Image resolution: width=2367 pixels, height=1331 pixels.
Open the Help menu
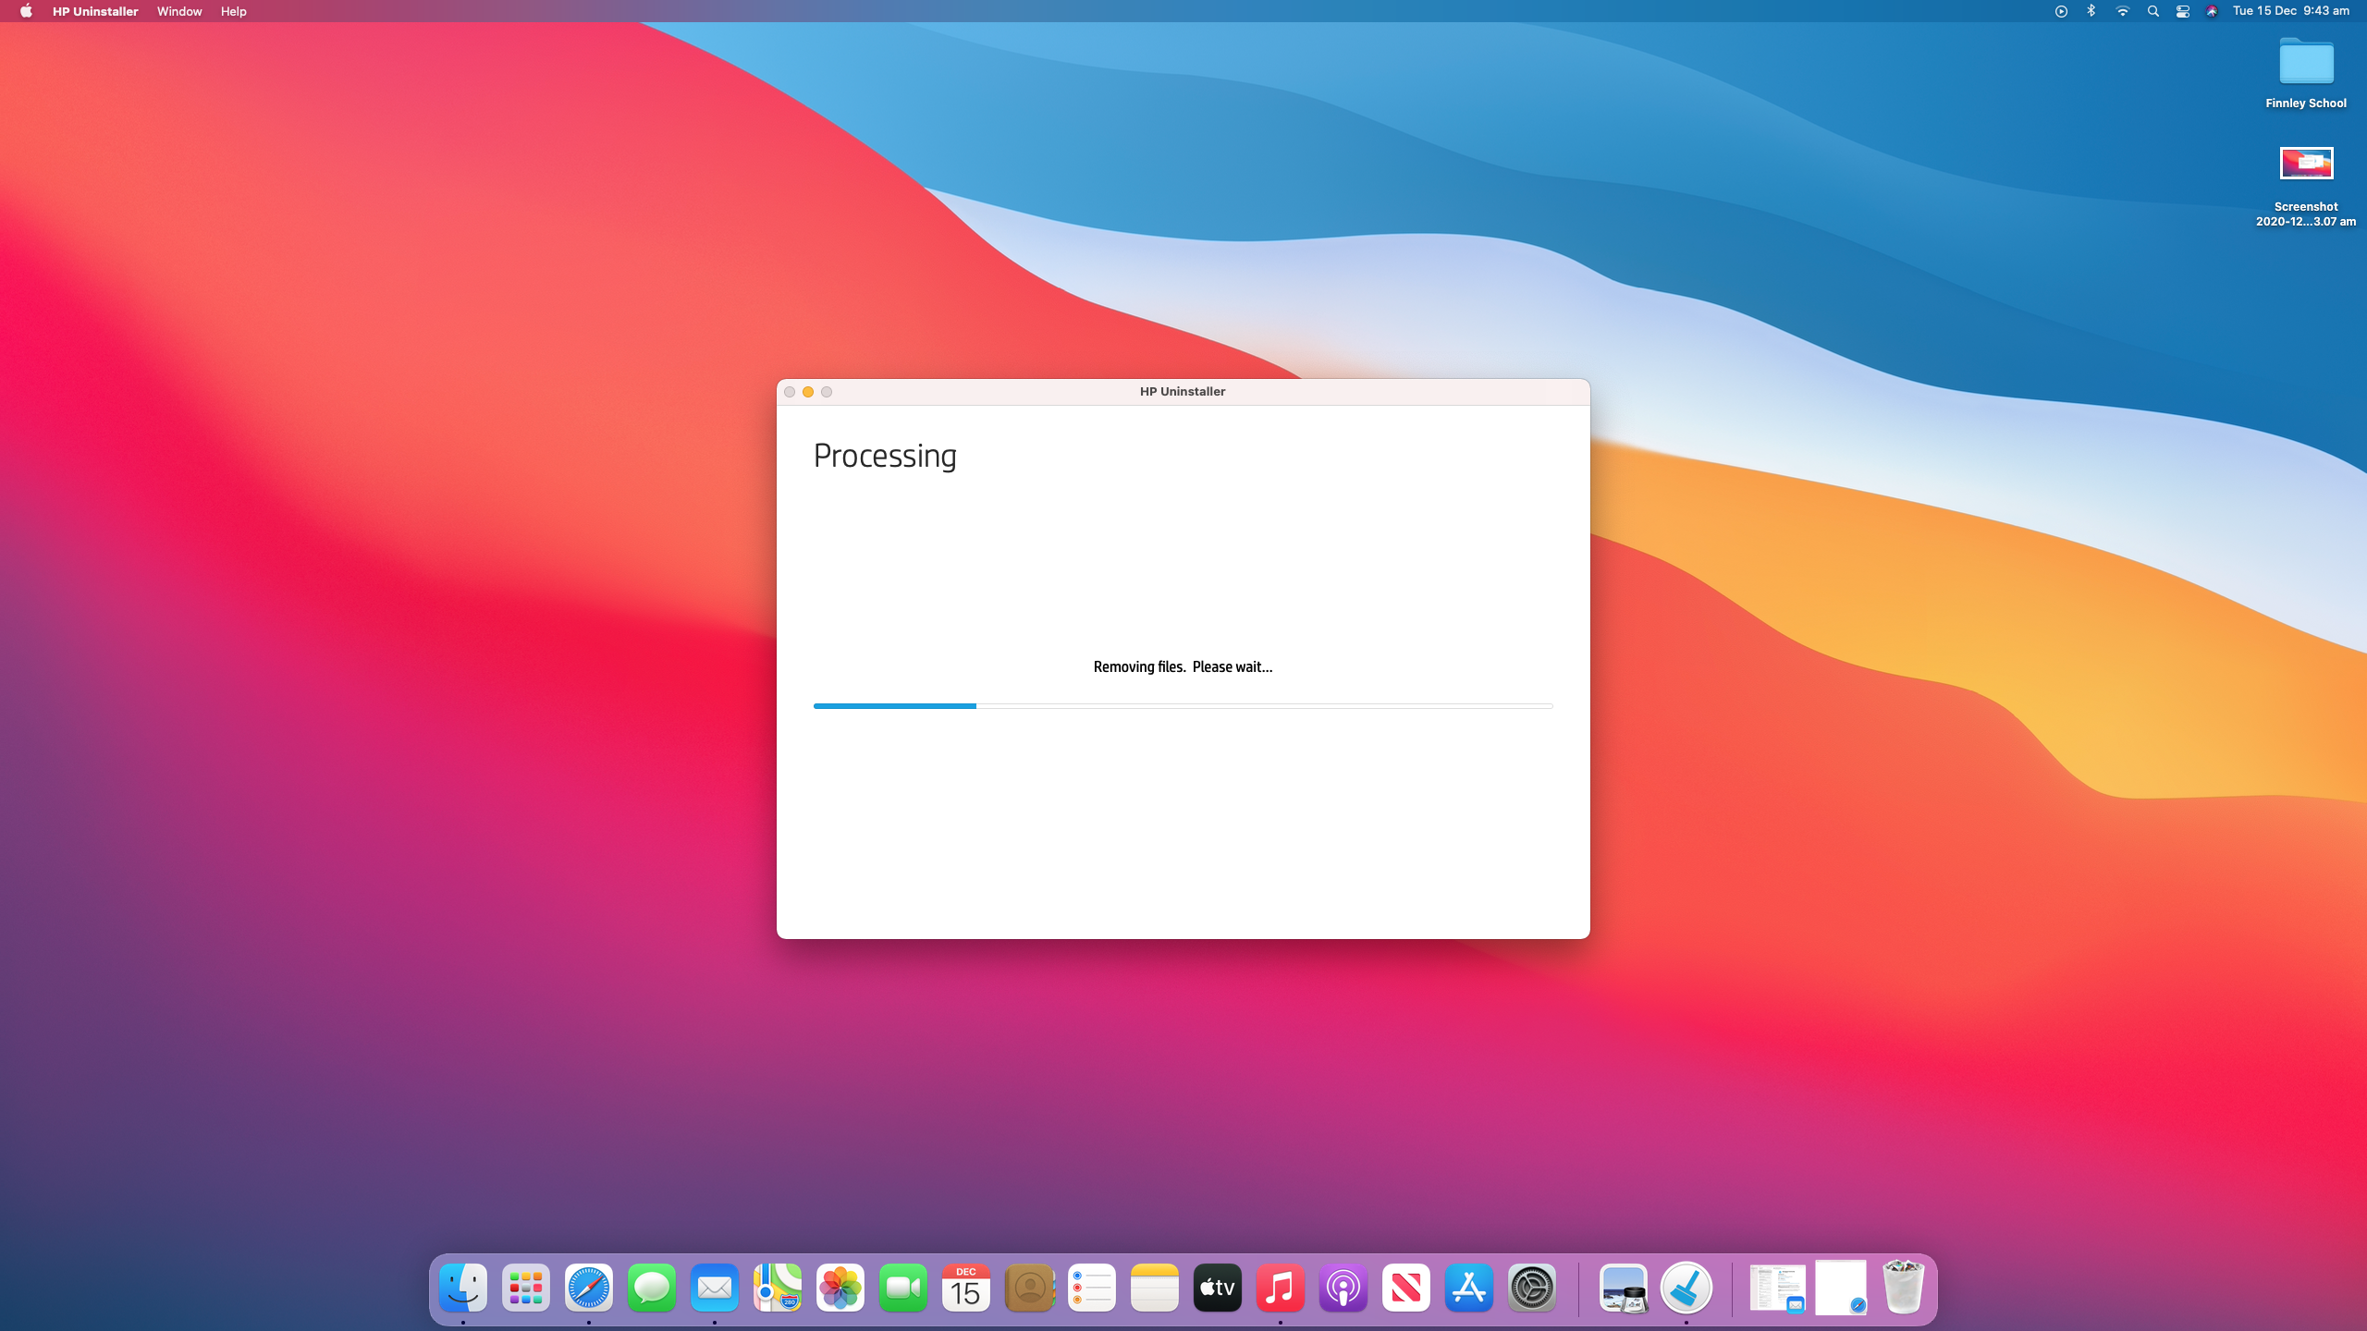point(233,11)
